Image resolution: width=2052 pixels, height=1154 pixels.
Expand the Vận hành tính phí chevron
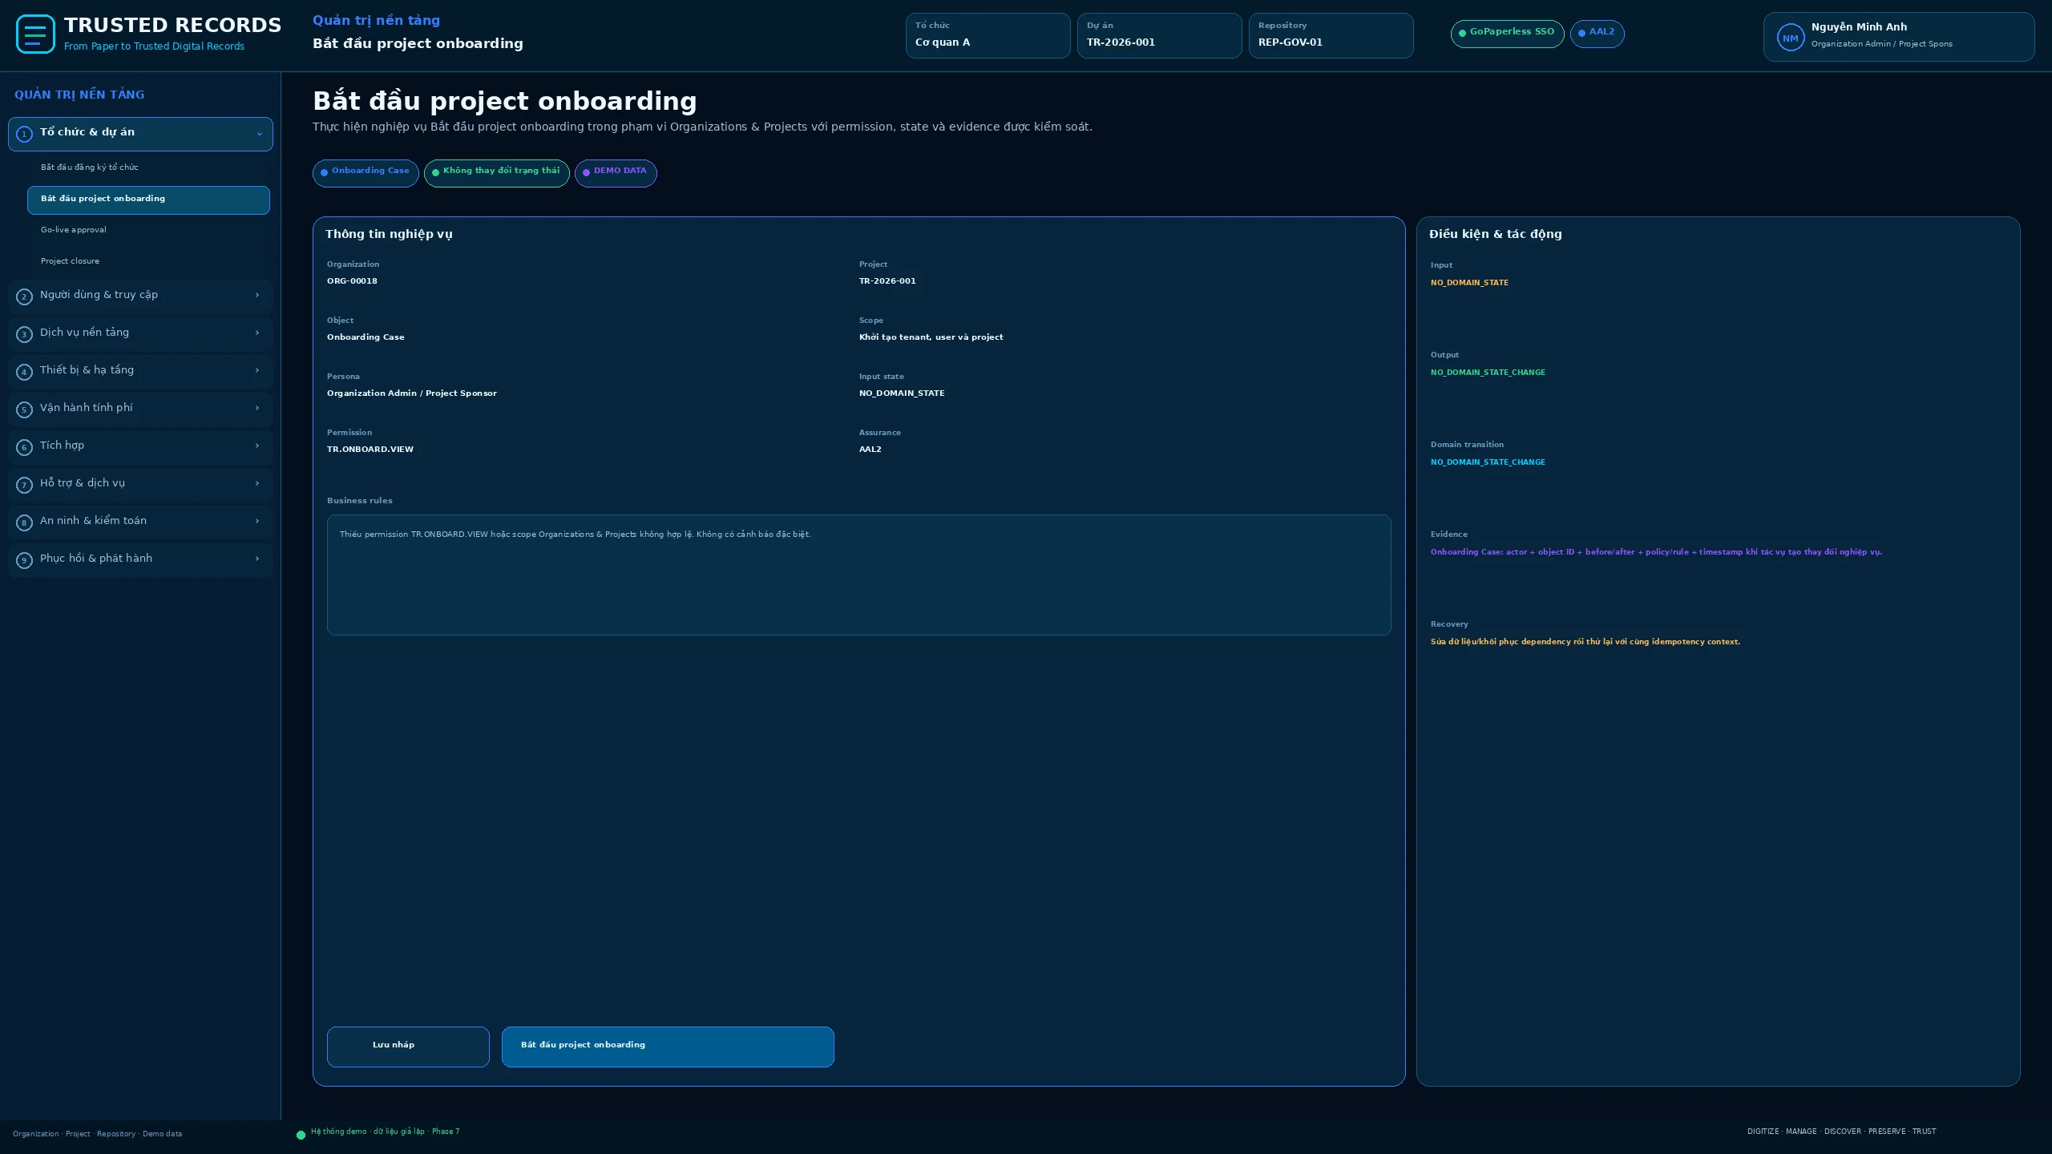pyautogui.click(x=257, y=408)
